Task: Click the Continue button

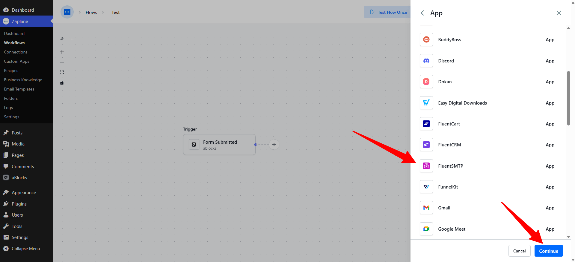Action: (549, 251)
